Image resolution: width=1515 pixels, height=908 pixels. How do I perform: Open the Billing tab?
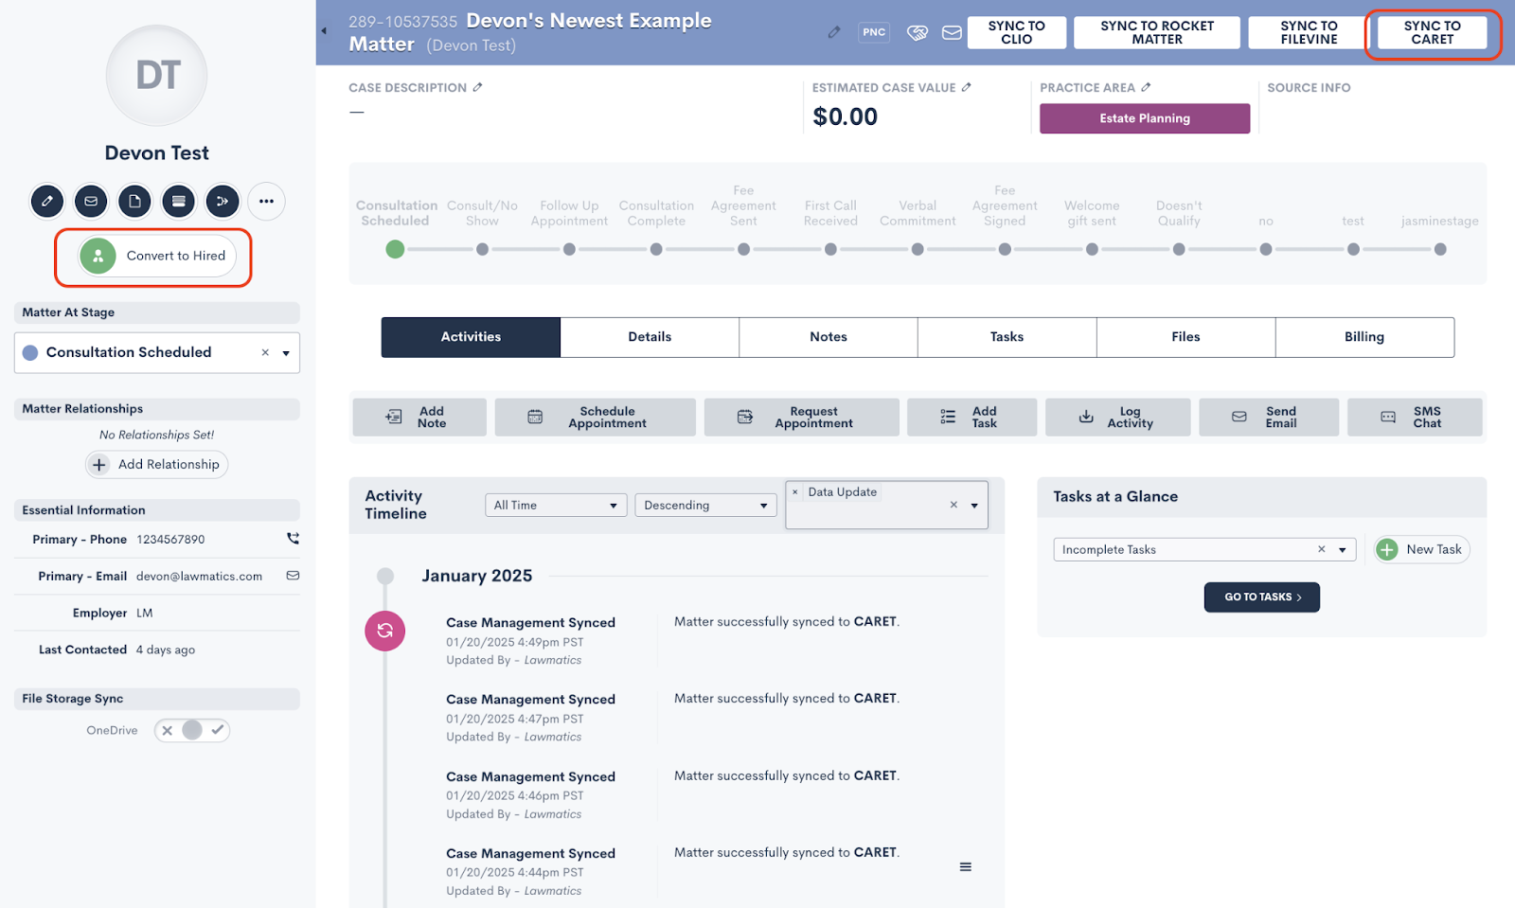1364,337
